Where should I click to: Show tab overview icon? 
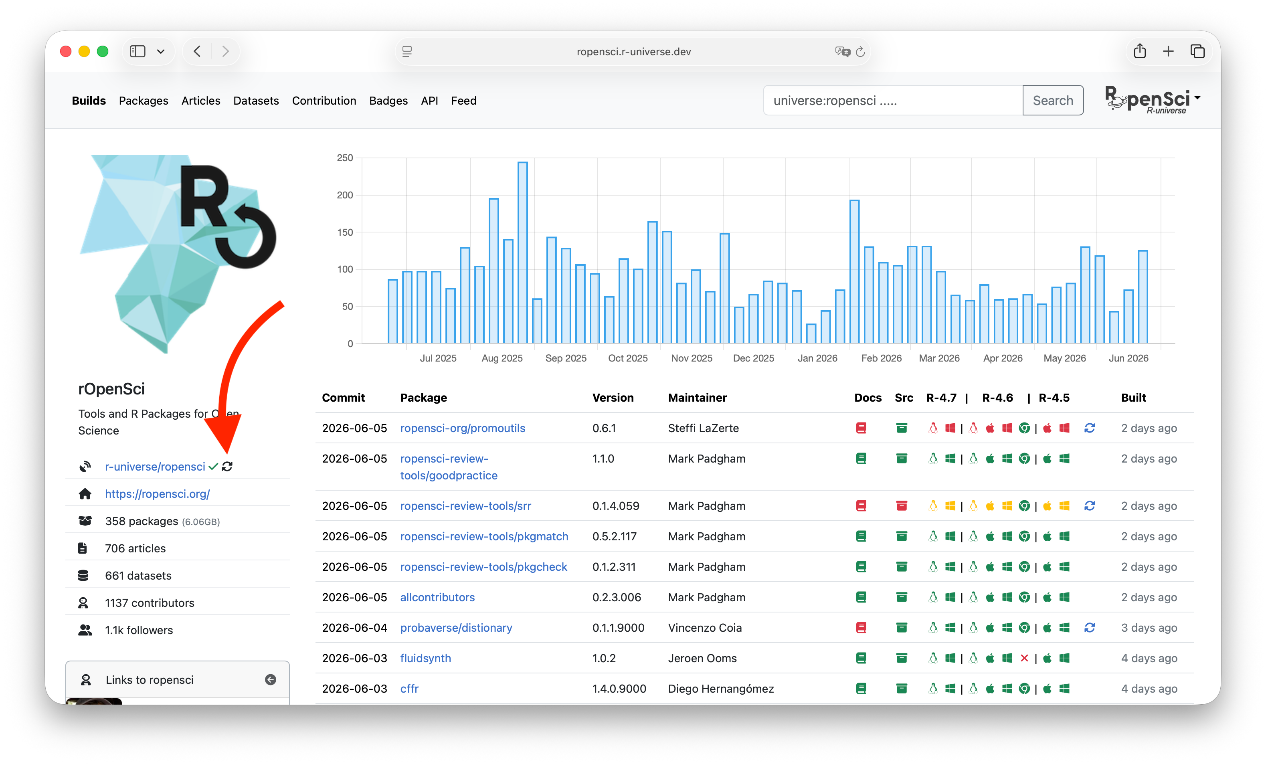(x=1198, y=51)
